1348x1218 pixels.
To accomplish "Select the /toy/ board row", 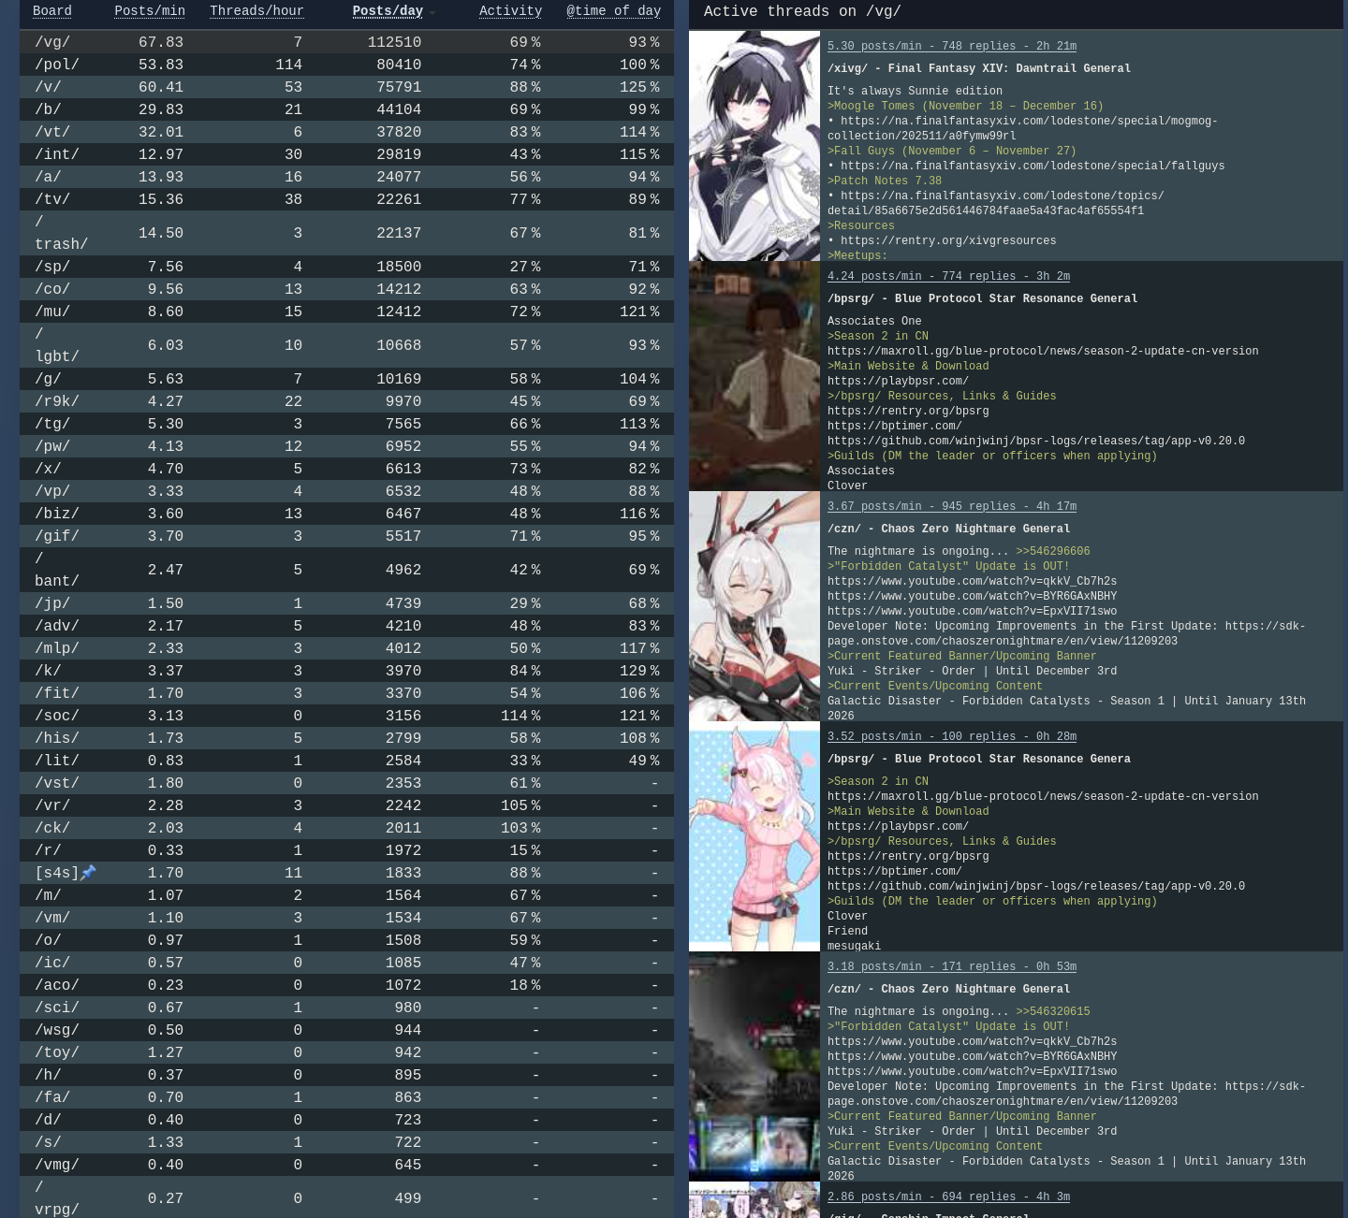I will coord(346,1052).
